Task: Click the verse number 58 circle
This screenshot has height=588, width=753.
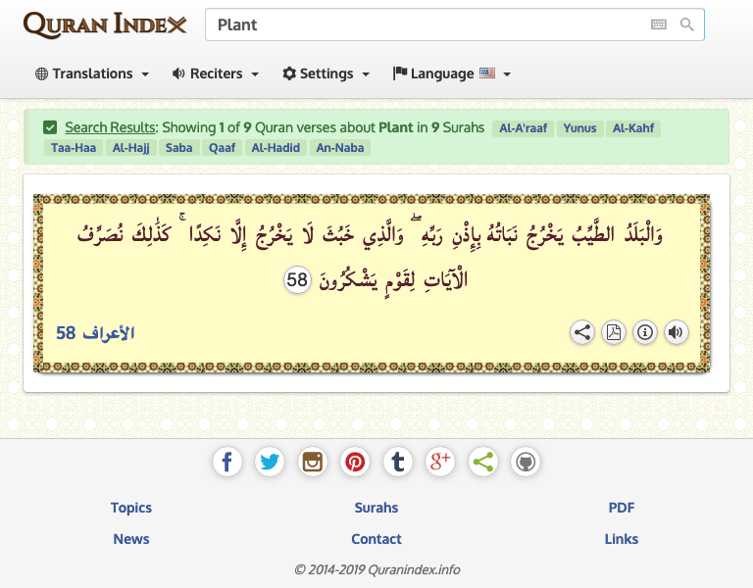Action: pyautogui.click(x=297, y=280)
